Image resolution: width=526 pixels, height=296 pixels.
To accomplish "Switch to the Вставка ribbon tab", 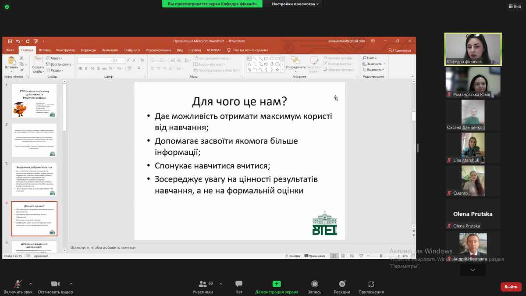I will (x=45, y=50).
